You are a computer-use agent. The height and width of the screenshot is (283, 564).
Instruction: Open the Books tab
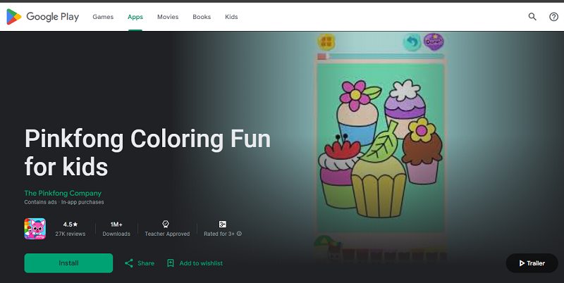point(202,17)
